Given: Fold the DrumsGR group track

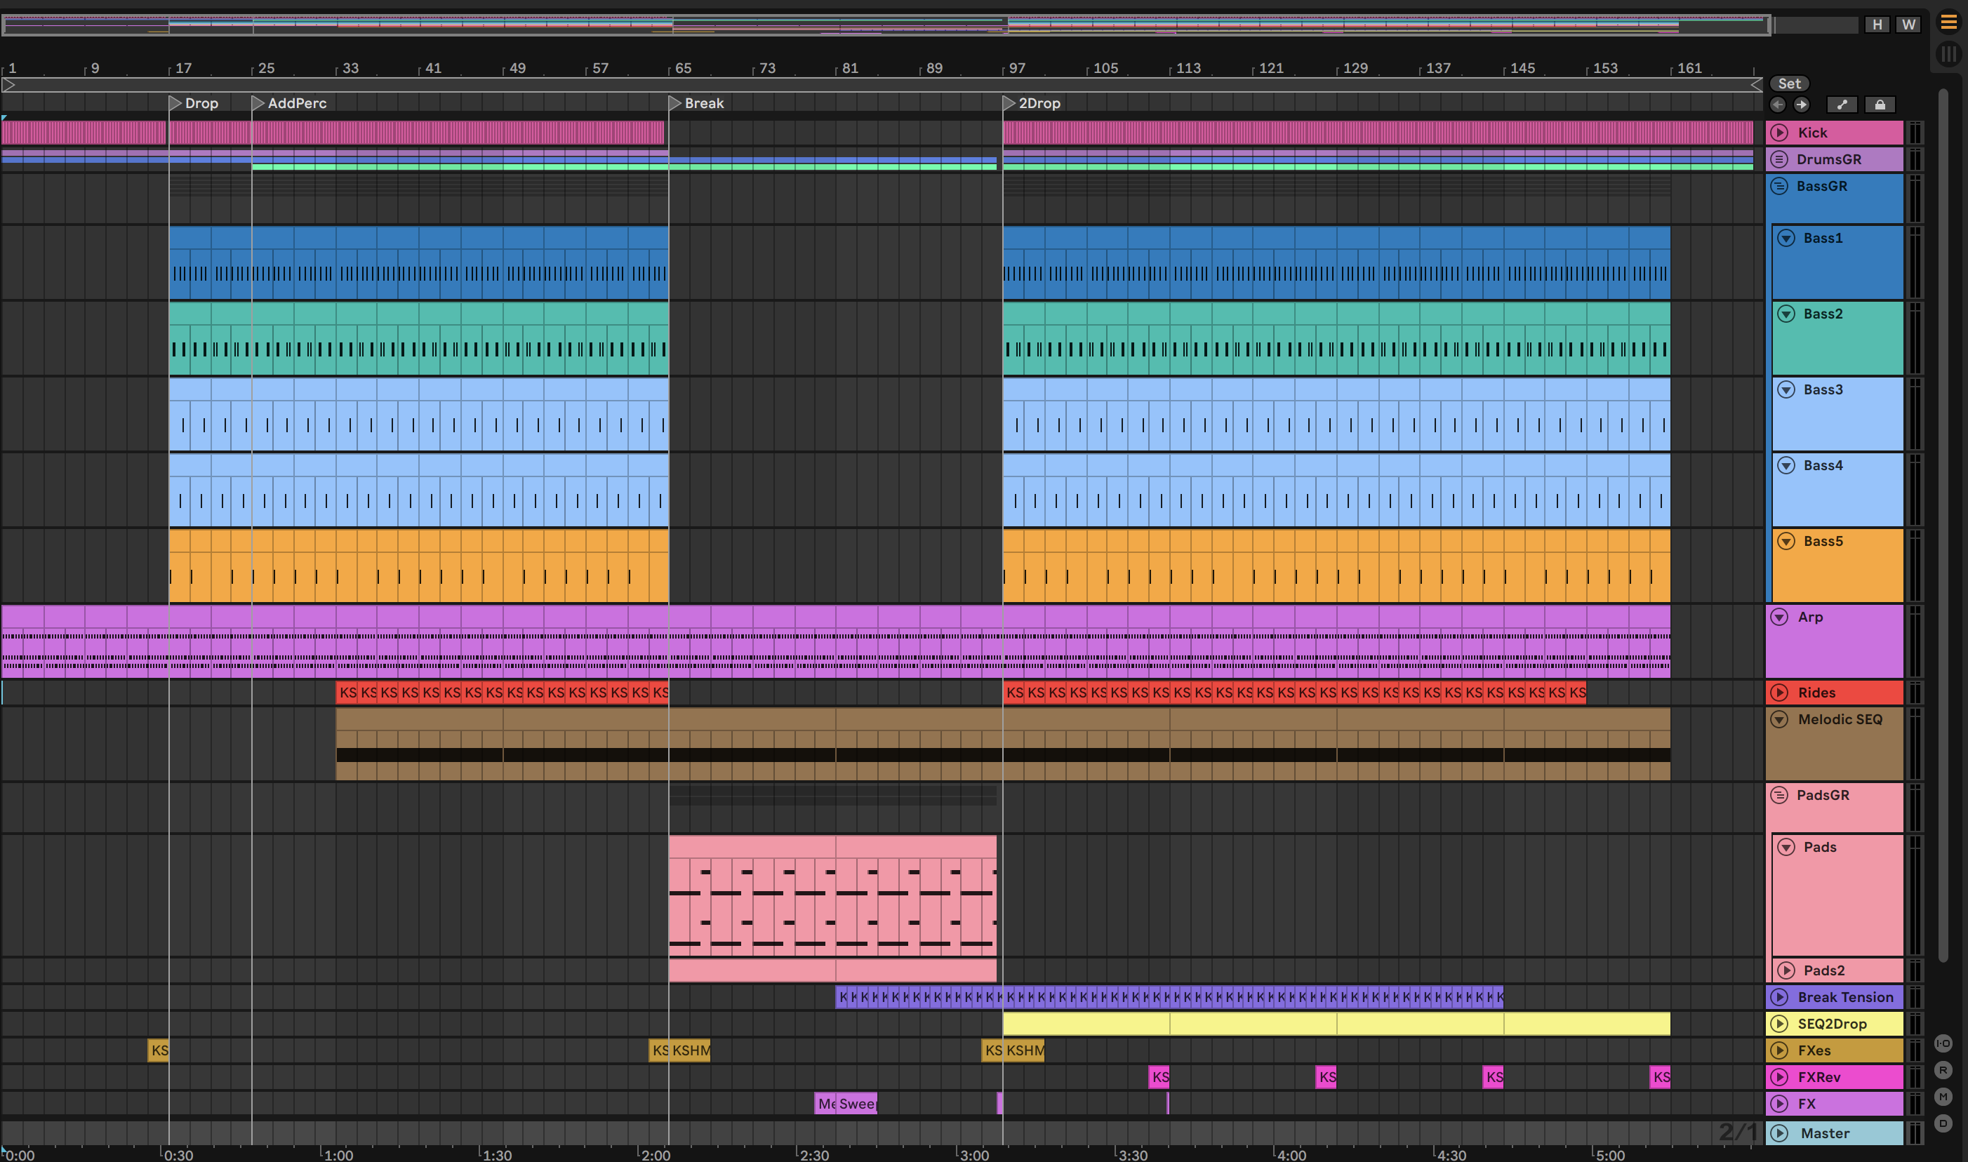Looking at the screenshot, I should tap(1779, 160).
